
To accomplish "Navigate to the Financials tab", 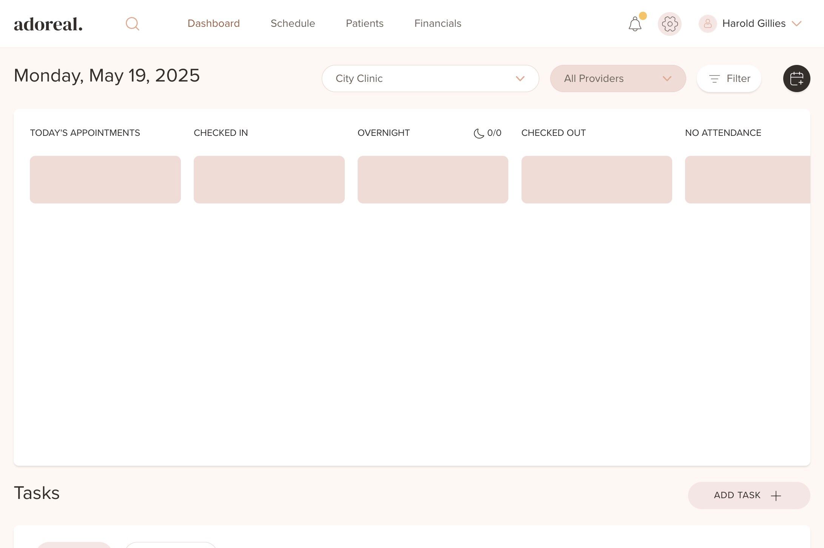I will click(438, 23).
